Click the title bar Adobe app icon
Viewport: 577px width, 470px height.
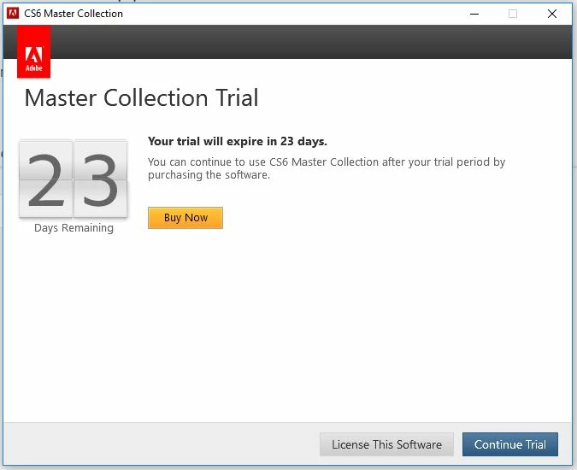13,13
